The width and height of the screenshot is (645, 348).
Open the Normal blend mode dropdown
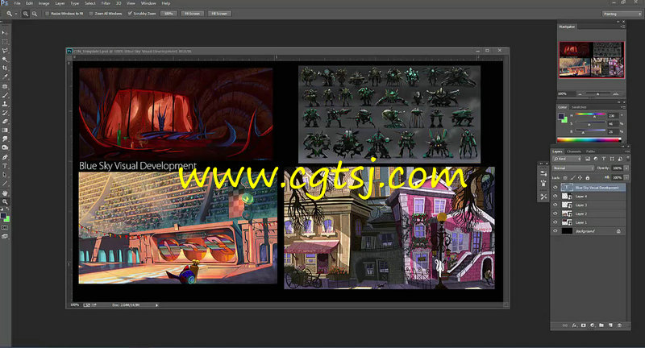[x=573, y=168]
